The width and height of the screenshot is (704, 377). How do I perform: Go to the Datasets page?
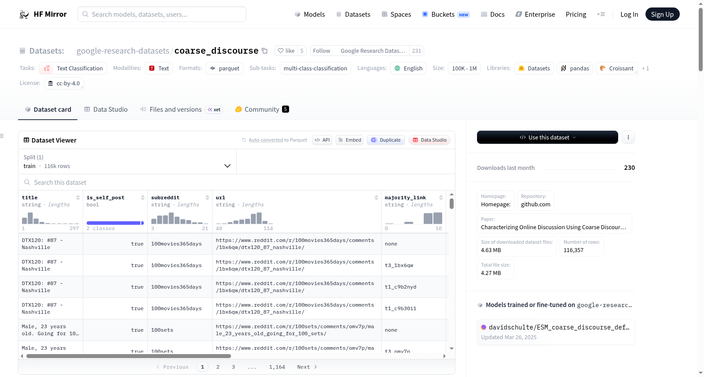point(353,15)
